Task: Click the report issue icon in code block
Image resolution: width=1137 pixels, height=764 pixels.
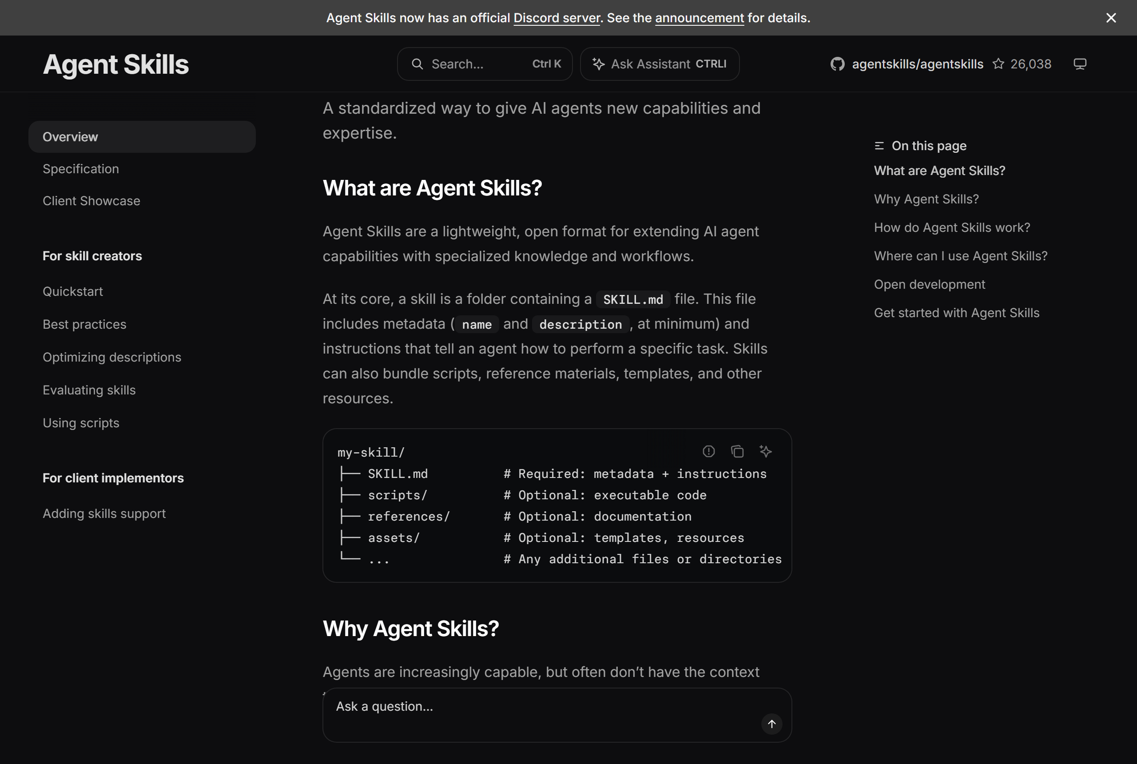Action: [708, 451]
